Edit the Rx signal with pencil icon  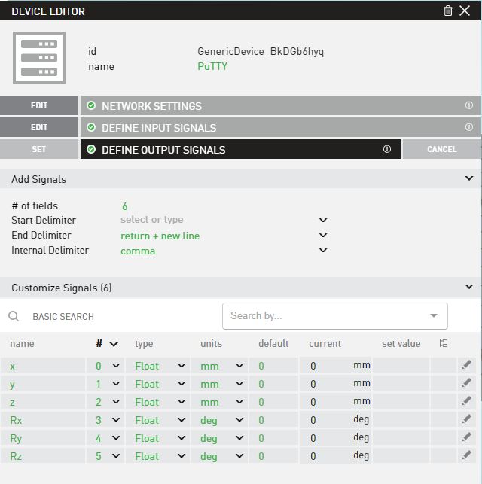467,419
